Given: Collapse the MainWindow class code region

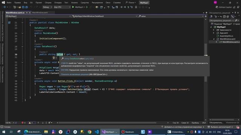Looking at the screenshot, I should (22, 22).
